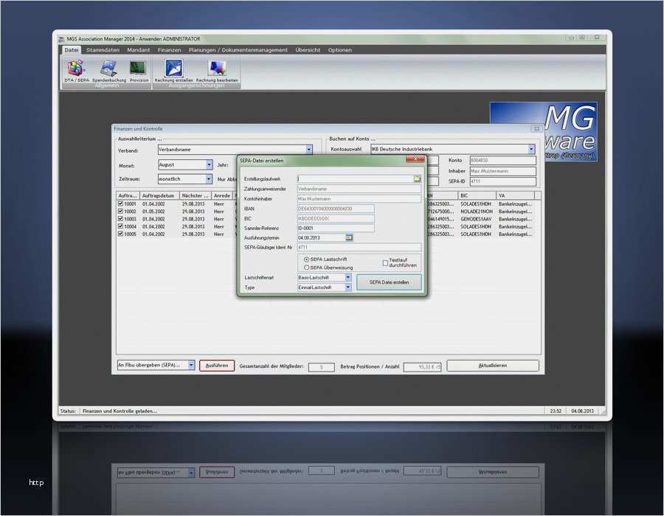Open the Finanzen menu
Screen dimensions: 664x516
click(x=169, y=50)
